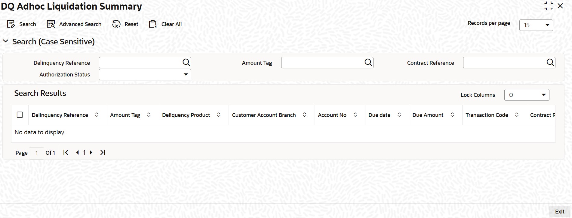This screenshot has height=218, width=572.
Task: Open the Contract Reference lookup magnifier
Action: click(x=550, y=62)
